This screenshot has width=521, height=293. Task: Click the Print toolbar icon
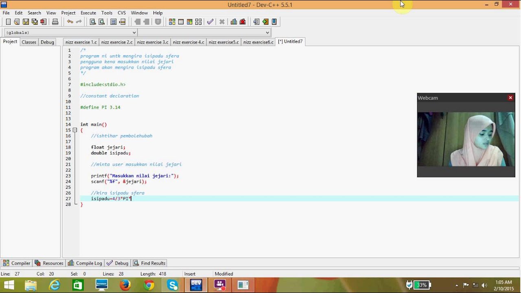55,22
